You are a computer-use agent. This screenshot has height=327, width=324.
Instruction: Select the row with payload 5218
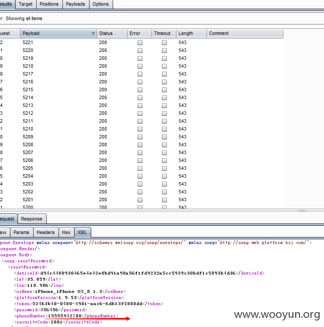click(141, 66)
